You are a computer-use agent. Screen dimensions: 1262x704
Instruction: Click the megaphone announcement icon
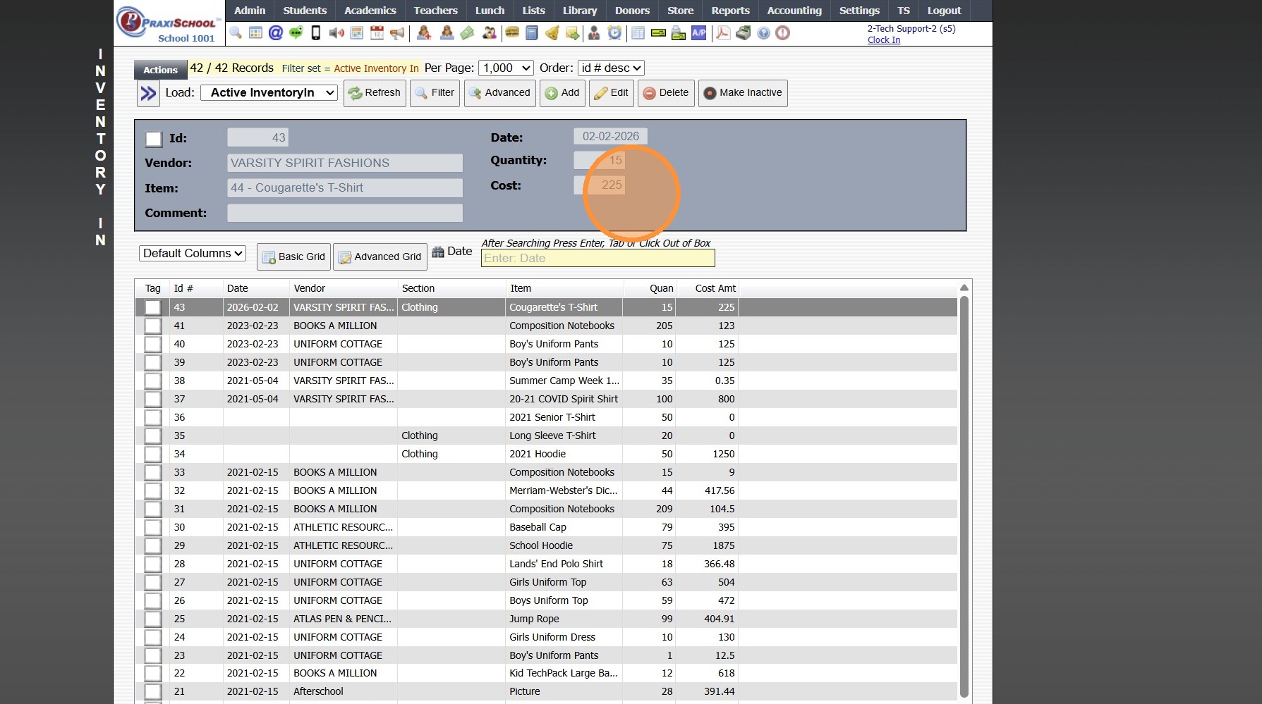pyautogui.click(x=398, y=33)
